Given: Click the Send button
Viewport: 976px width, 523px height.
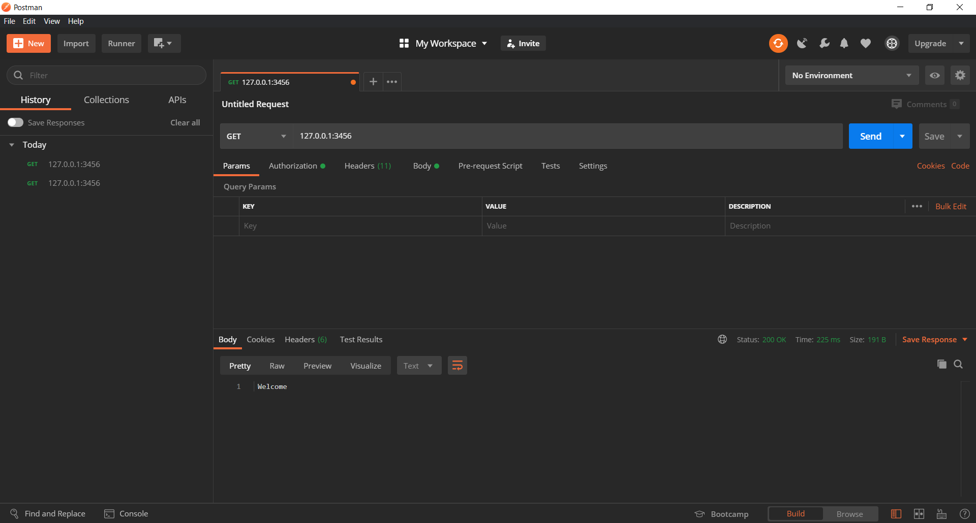Looking at the screenshot, I should [x=871, y=136].
